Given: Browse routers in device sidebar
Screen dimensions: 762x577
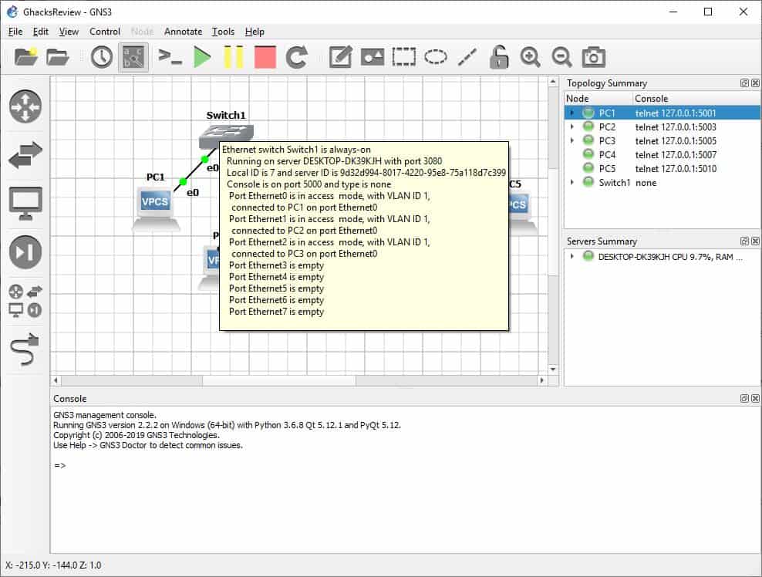Looking at the screenshot, I should [x=25, y=106].
